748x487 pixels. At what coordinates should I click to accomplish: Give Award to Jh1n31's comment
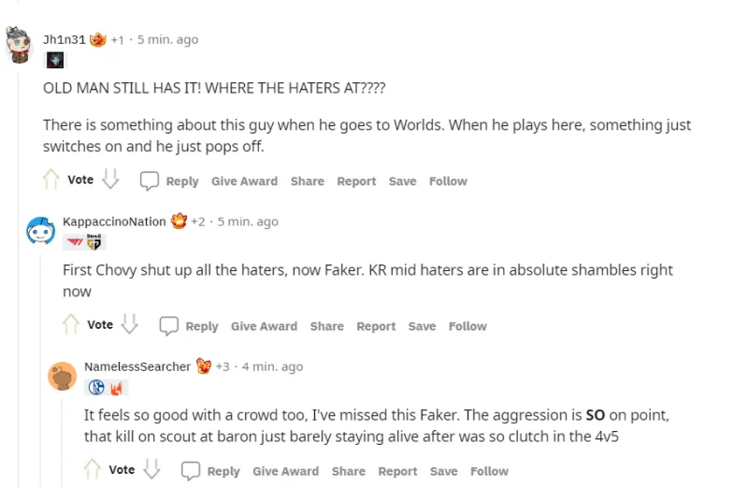tap(244, 181)
